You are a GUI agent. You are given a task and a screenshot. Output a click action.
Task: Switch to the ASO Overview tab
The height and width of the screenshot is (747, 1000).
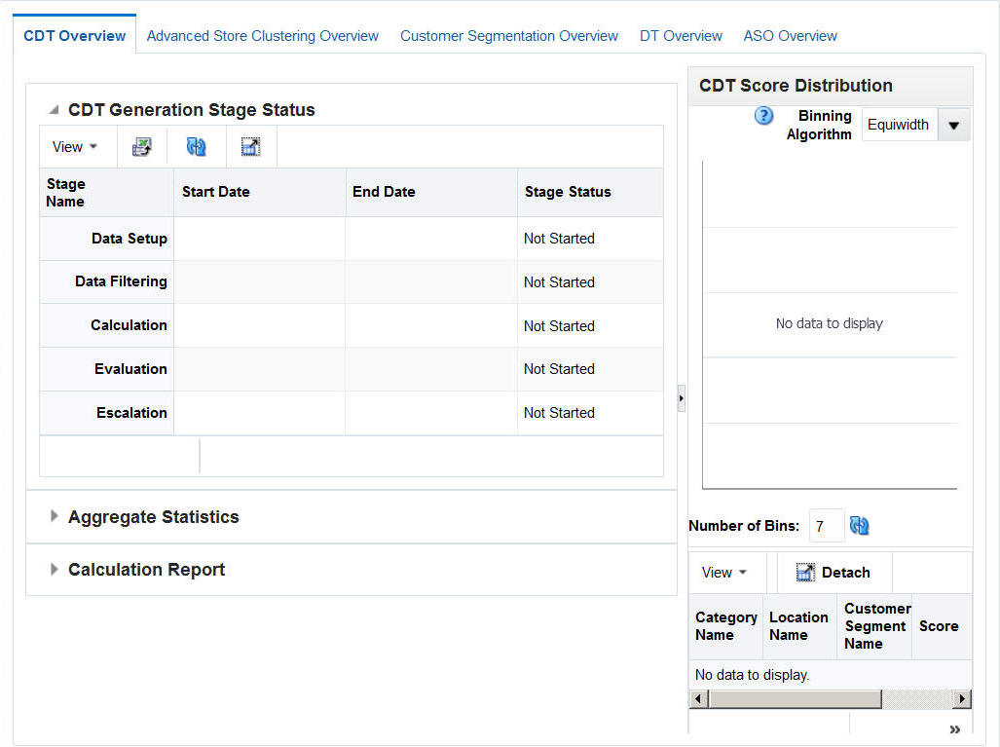coord(791,36)
